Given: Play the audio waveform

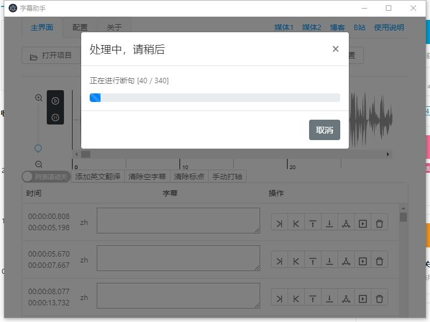Looking at the screenshot, I should point(55,101).
